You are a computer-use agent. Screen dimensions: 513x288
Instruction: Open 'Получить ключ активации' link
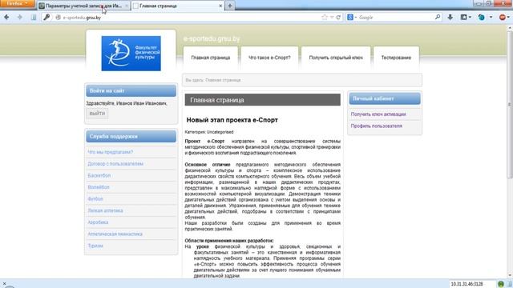click(x=378, y=114)
